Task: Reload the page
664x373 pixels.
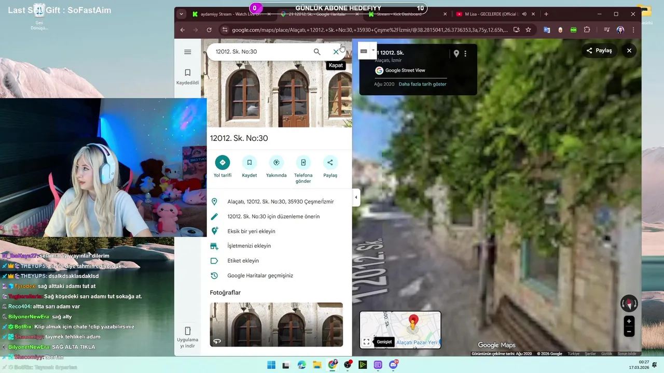Action: pos(209,30)
